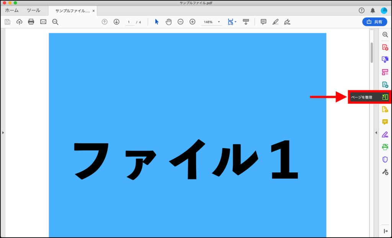392x238 pixels.
Task: Select the サンプルファイル document tab
Action: (72, 11)
